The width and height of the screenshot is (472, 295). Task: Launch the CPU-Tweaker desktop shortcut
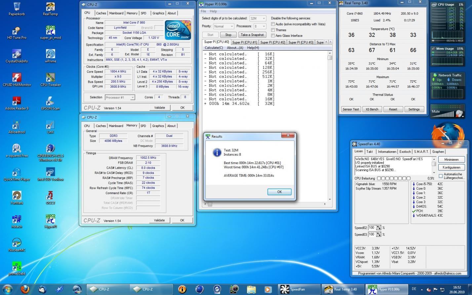(x=50, y=79)
